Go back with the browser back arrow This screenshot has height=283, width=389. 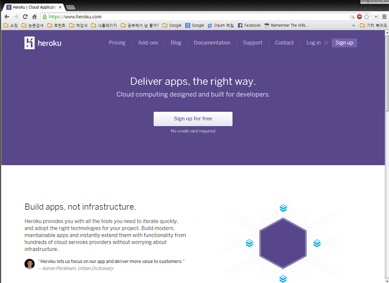tap(7, 16)
